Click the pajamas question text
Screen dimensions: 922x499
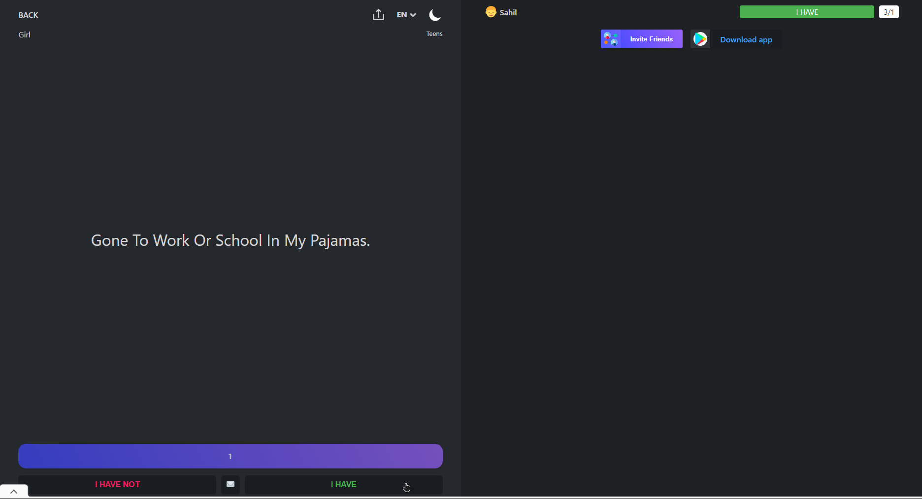(x=230, y=240)
